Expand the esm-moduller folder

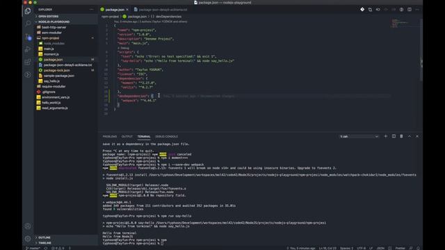(51, 33)
